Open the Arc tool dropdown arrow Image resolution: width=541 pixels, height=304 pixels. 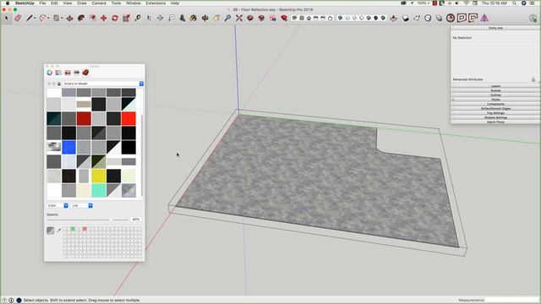tap(48, 18)
